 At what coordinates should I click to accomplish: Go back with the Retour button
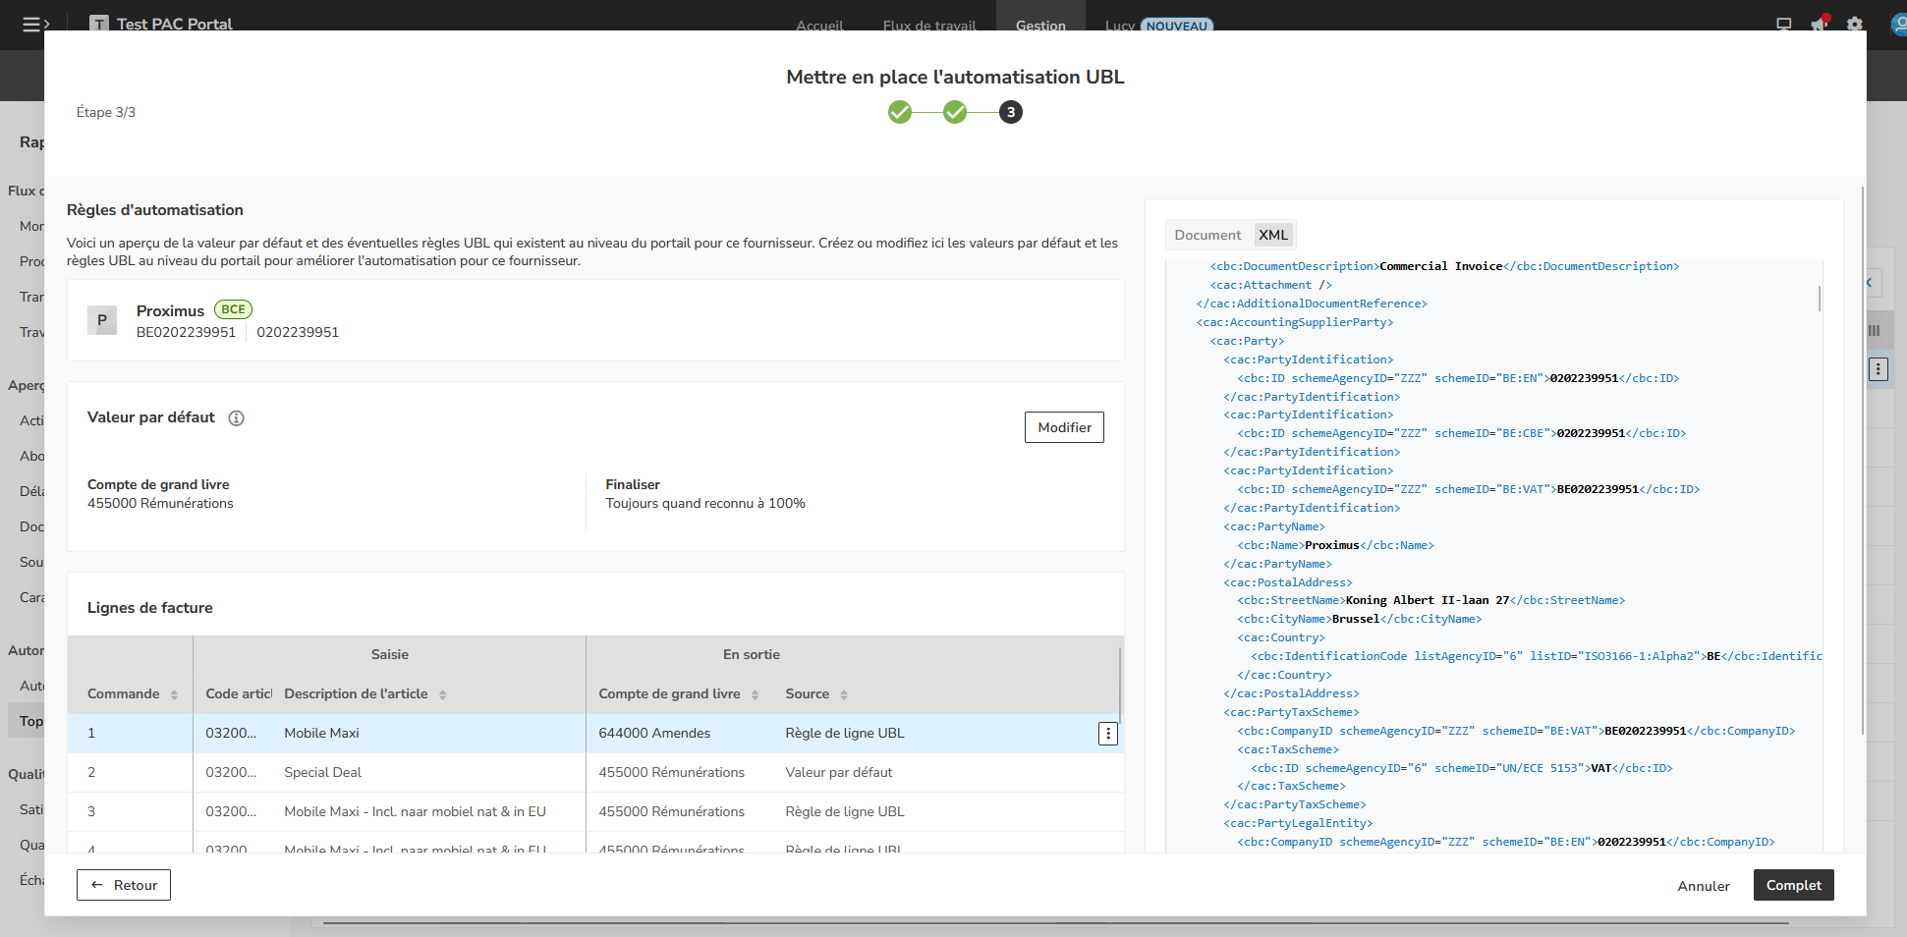[124, 885]
